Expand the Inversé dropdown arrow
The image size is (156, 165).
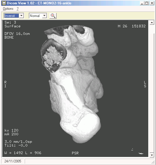pyautogui.click(x=22, y=16)
